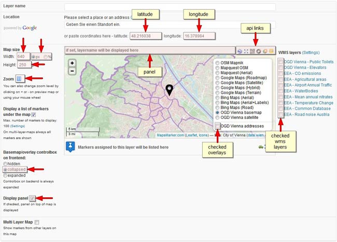
Task: Open the fullscreen api link icon
Action: point(246,51)
